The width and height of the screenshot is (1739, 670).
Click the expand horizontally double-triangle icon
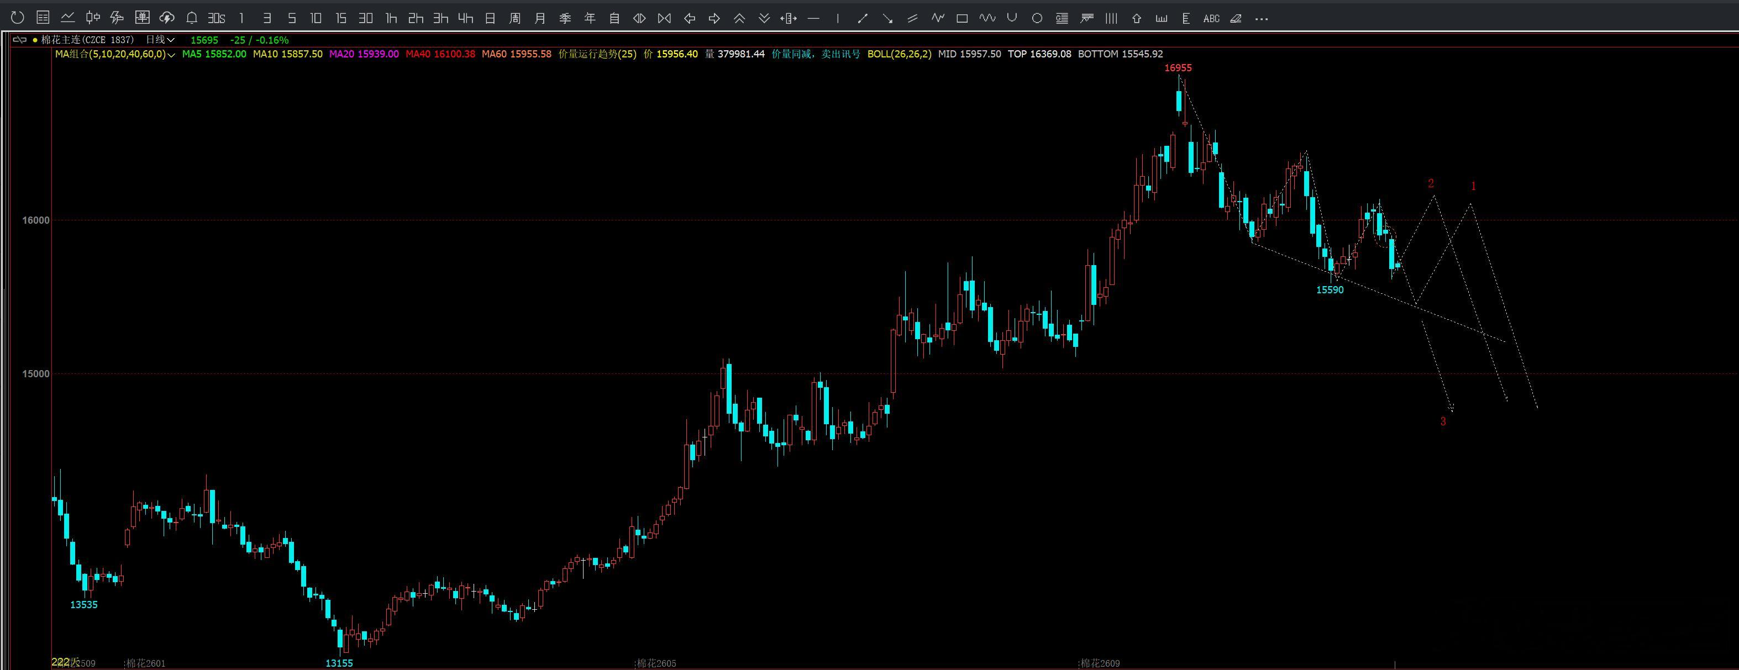[x=639, y=19]
